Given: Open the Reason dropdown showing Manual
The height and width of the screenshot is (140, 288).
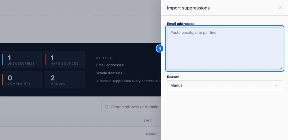Looking at the screenshot, I should [224, 85].
